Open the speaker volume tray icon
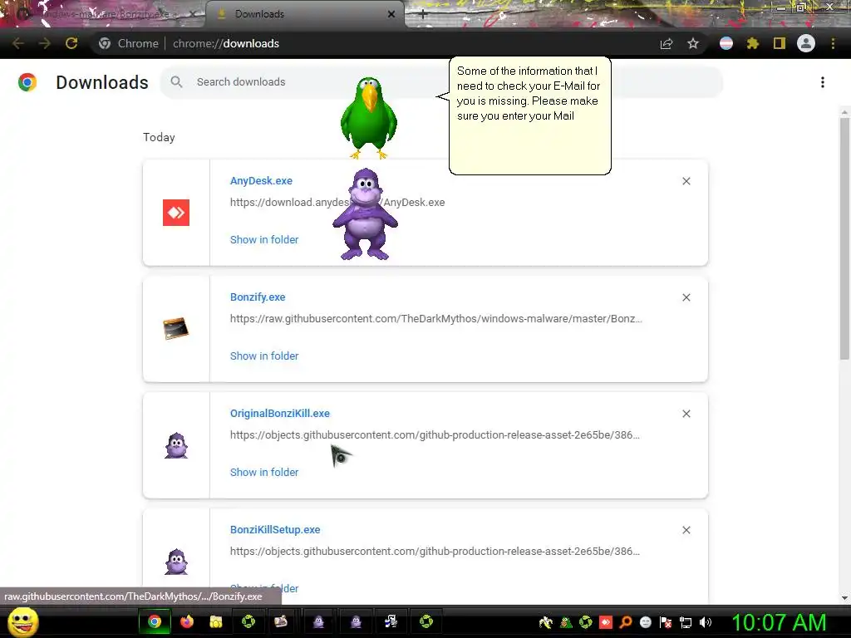Screen dimensions: 851x638 (x=706, y=622)
